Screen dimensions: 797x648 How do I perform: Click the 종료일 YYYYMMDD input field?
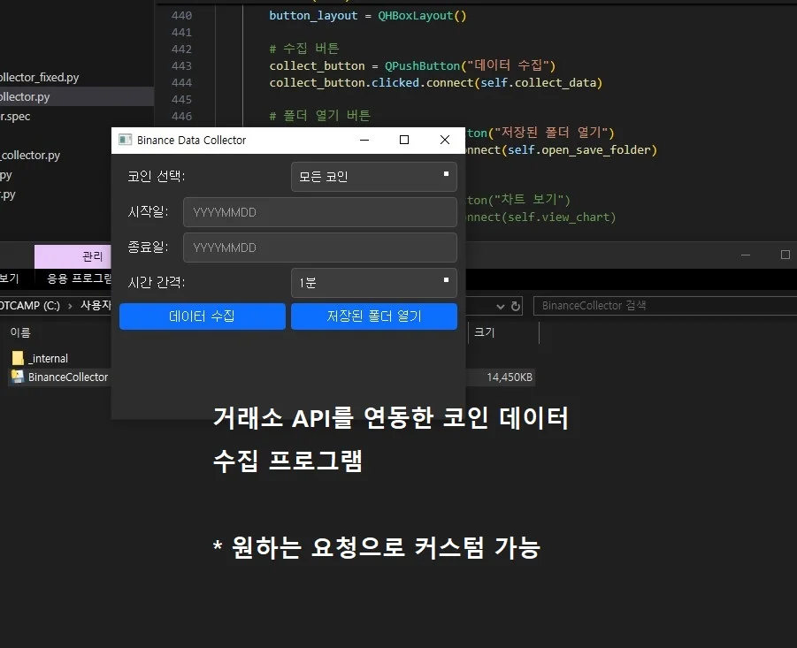pyautogui.click(x=319, y=248)
